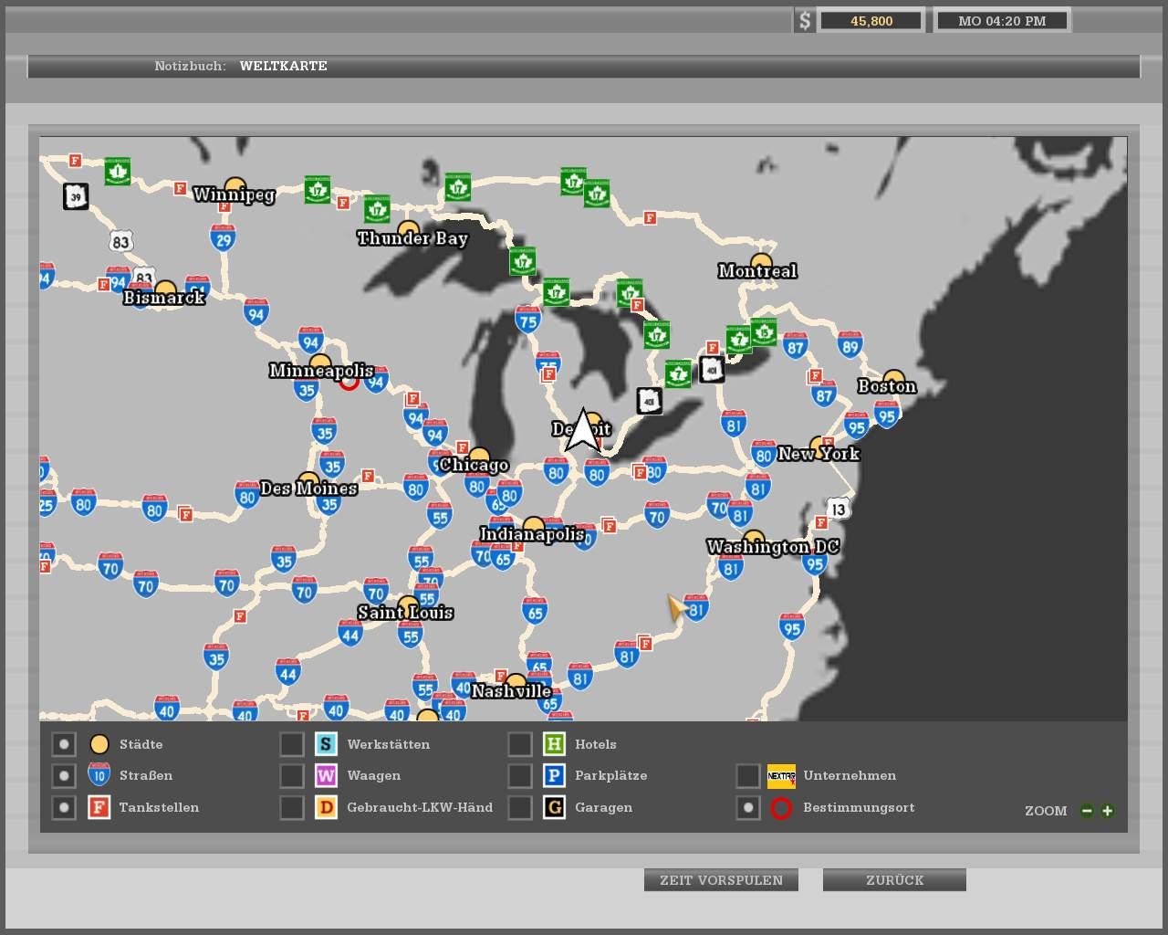
Task: Click the Bismarck city marker
Action: tap(165, 290)
